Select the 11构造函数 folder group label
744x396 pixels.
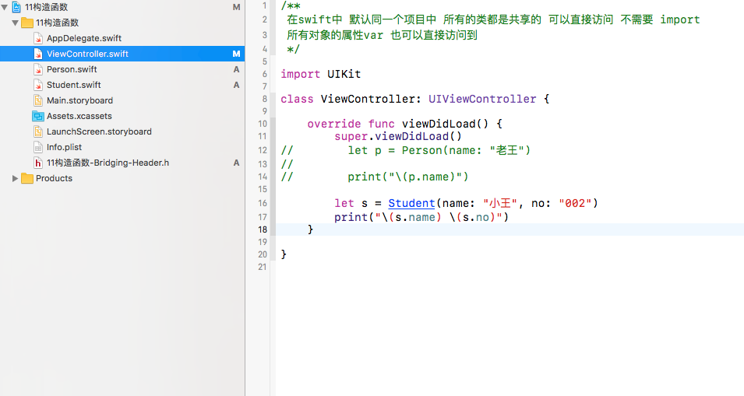[58, 23]
